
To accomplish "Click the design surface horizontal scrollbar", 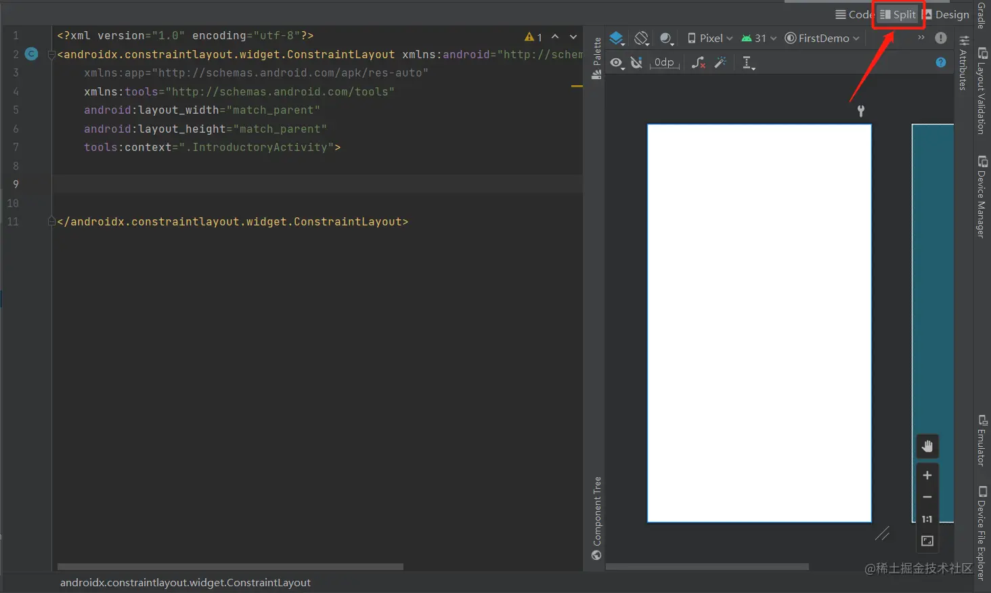I will tap(707, 567).
